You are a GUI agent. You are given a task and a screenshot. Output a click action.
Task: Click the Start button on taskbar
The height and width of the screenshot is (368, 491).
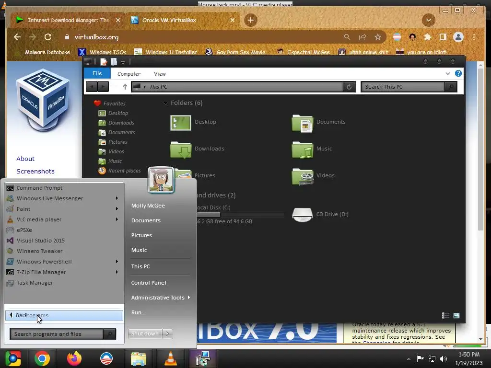13,358
